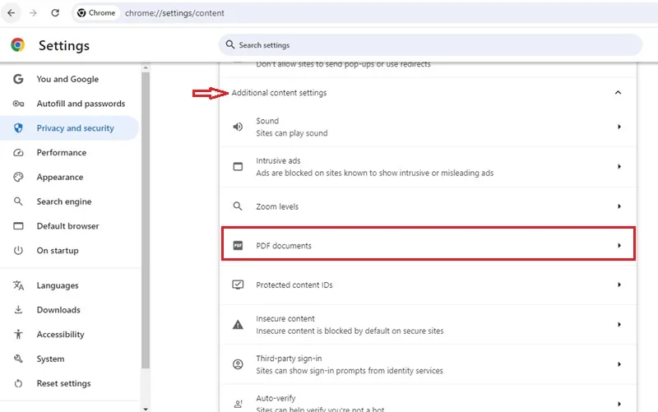Open Third-party sign-in setting
The image size is (658, 412).
click(428, 364)
